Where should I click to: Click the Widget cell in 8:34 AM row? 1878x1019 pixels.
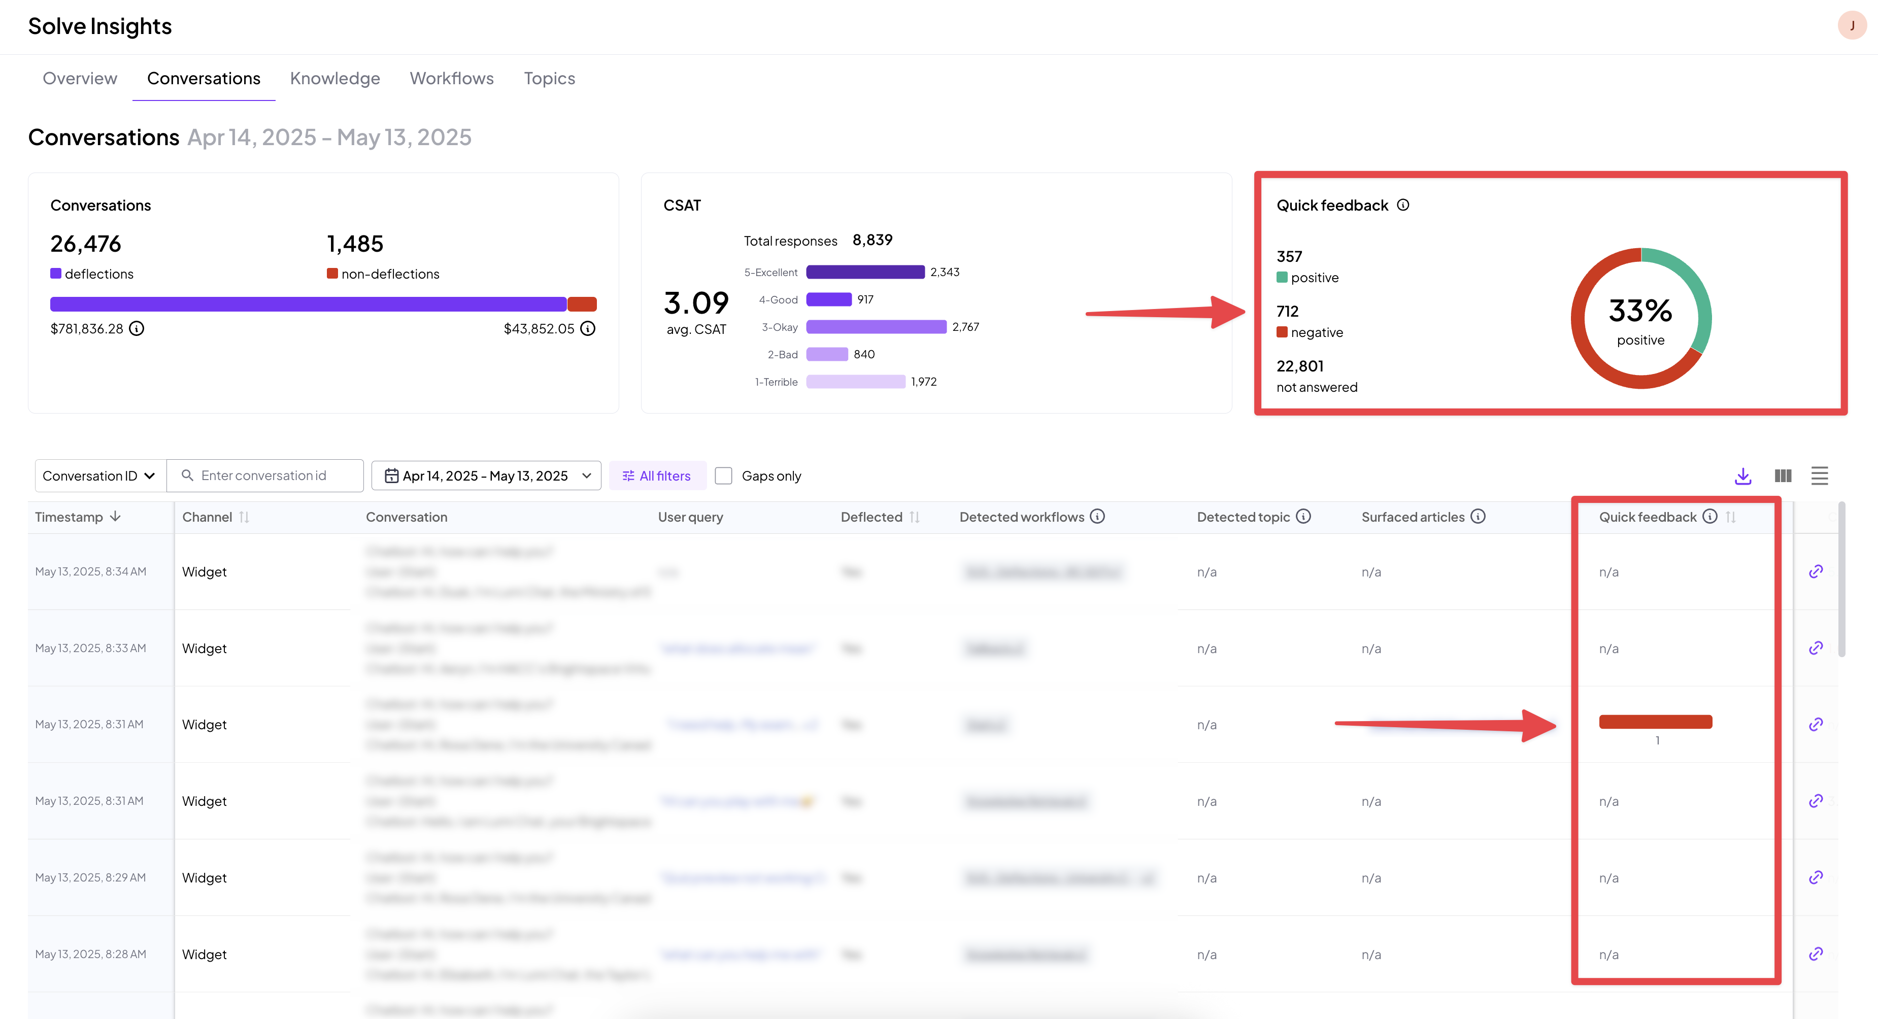coord(204,572)
